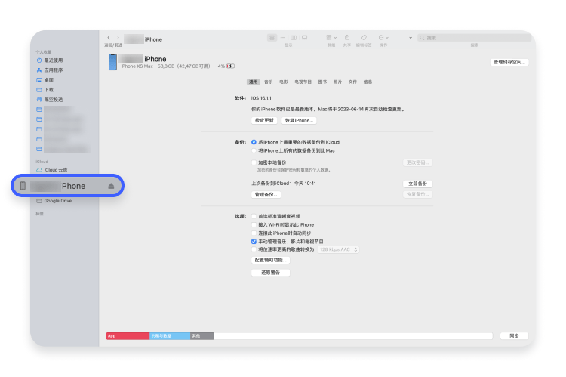
Task: Click the 检查更新 button
Action: (x=264, y=120)
